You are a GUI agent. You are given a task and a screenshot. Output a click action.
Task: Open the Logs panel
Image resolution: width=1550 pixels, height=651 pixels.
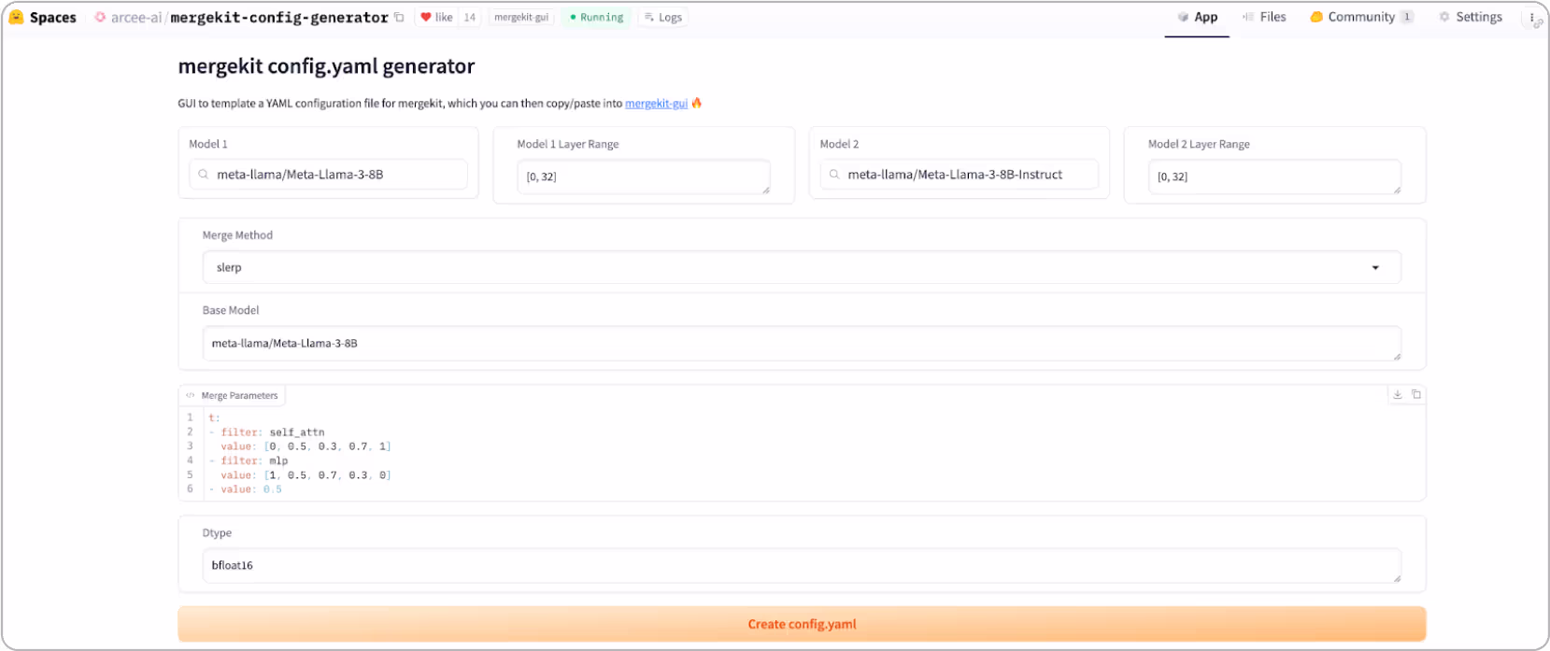click(x=663, y=17)
